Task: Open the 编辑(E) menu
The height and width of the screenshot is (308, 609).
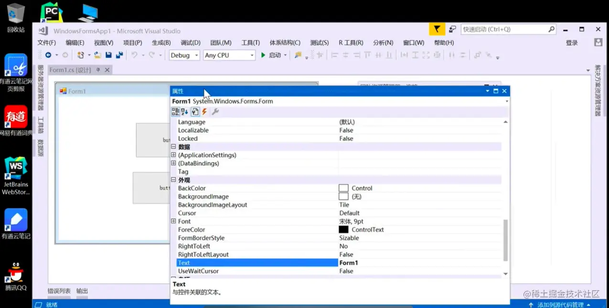Action: coord(75,43)
